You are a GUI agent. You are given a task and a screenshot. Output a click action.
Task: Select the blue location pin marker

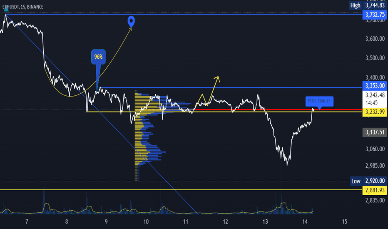(x=131, y=22)
